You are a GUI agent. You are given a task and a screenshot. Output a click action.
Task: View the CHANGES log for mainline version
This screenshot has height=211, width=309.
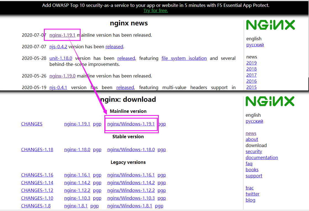(x=31, y=124)
